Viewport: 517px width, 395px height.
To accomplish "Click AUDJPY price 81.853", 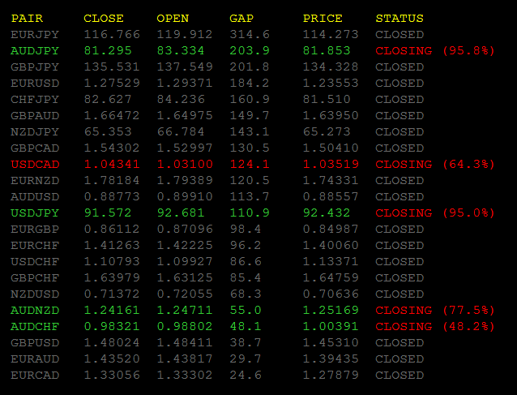I will click(327, 50).
